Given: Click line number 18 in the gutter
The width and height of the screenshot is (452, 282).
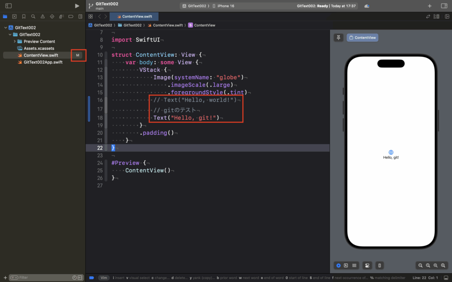Looking at the screenshot, I should [100, 118].
